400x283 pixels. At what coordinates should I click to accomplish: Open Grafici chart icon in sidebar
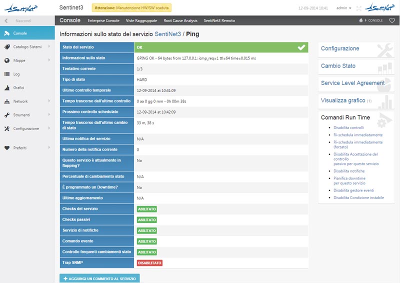7,88
